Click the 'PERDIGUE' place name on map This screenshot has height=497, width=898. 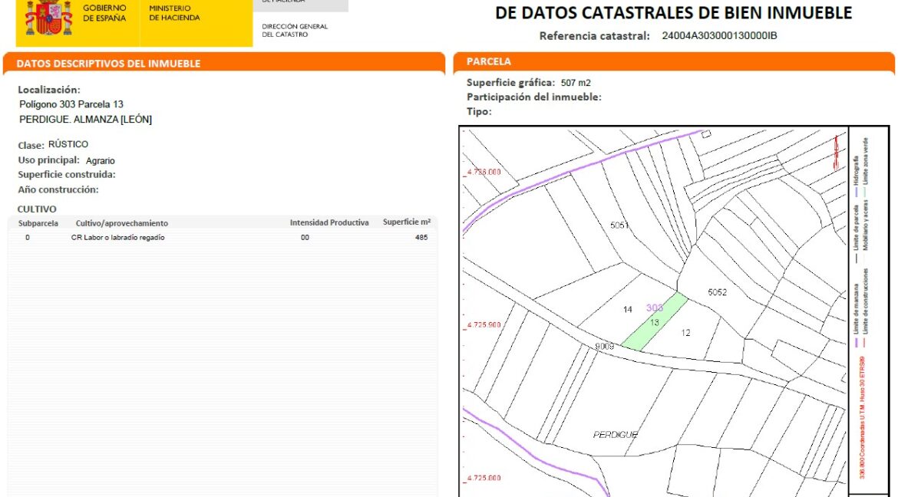[x=616, y=435]
